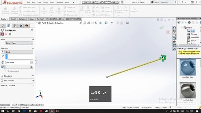Enable the Draft outward checkbox
This screenshot has height=113, width=201.
pos(6,71)
